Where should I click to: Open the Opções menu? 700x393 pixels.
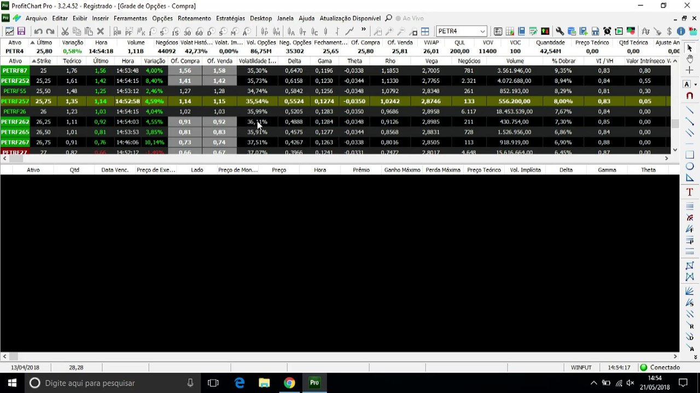(162, 19)
